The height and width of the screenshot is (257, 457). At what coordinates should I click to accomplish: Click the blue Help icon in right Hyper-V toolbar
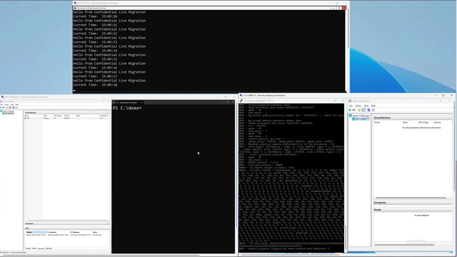[369, 110]
